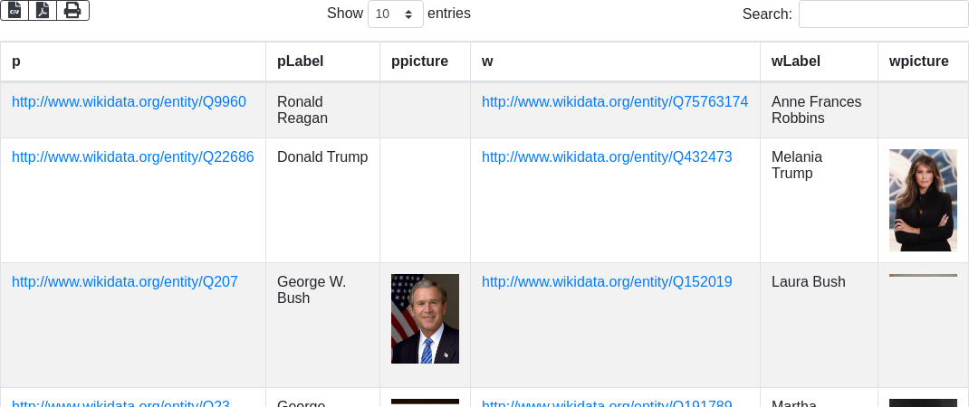
Task: Open the Q152019 Wikidata entity link
Action: point(607,282)
